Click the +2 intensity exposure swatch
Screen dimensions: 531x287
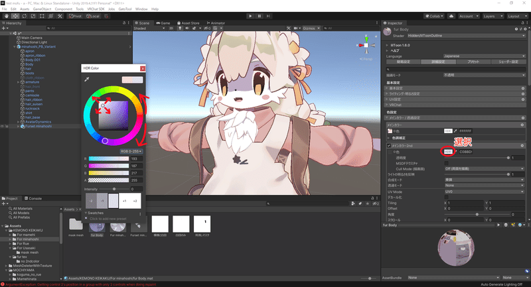click(135, 201)
